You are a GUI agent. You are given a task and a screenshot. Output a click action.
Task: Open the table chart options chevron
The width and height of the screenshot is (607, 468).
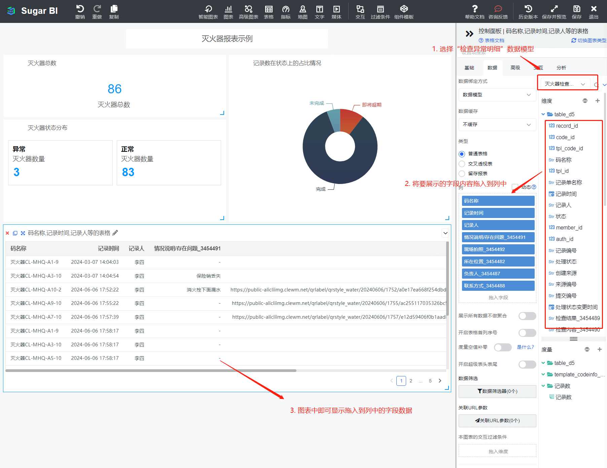(x=445, y=233)
